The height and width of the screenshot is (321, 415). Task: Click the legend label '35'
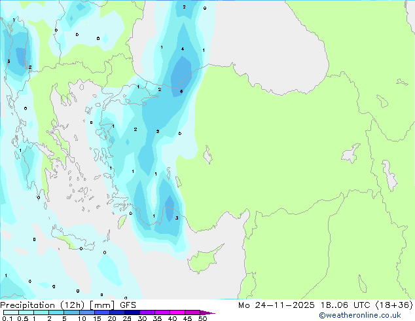click(x=157, y=318)
